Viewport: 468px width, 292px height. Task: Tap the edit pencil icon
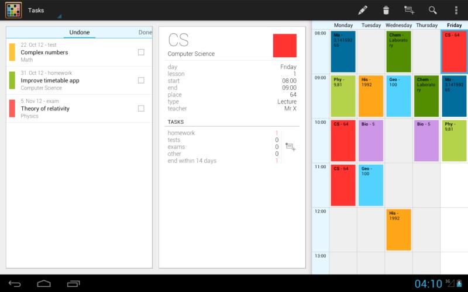tap(363, 10)
